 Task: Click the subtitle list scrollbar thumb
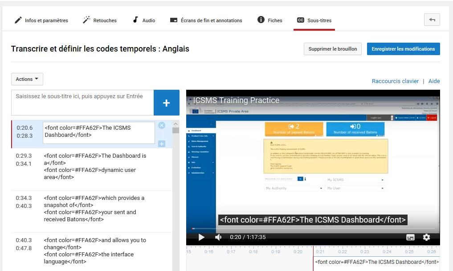[175, 130]
